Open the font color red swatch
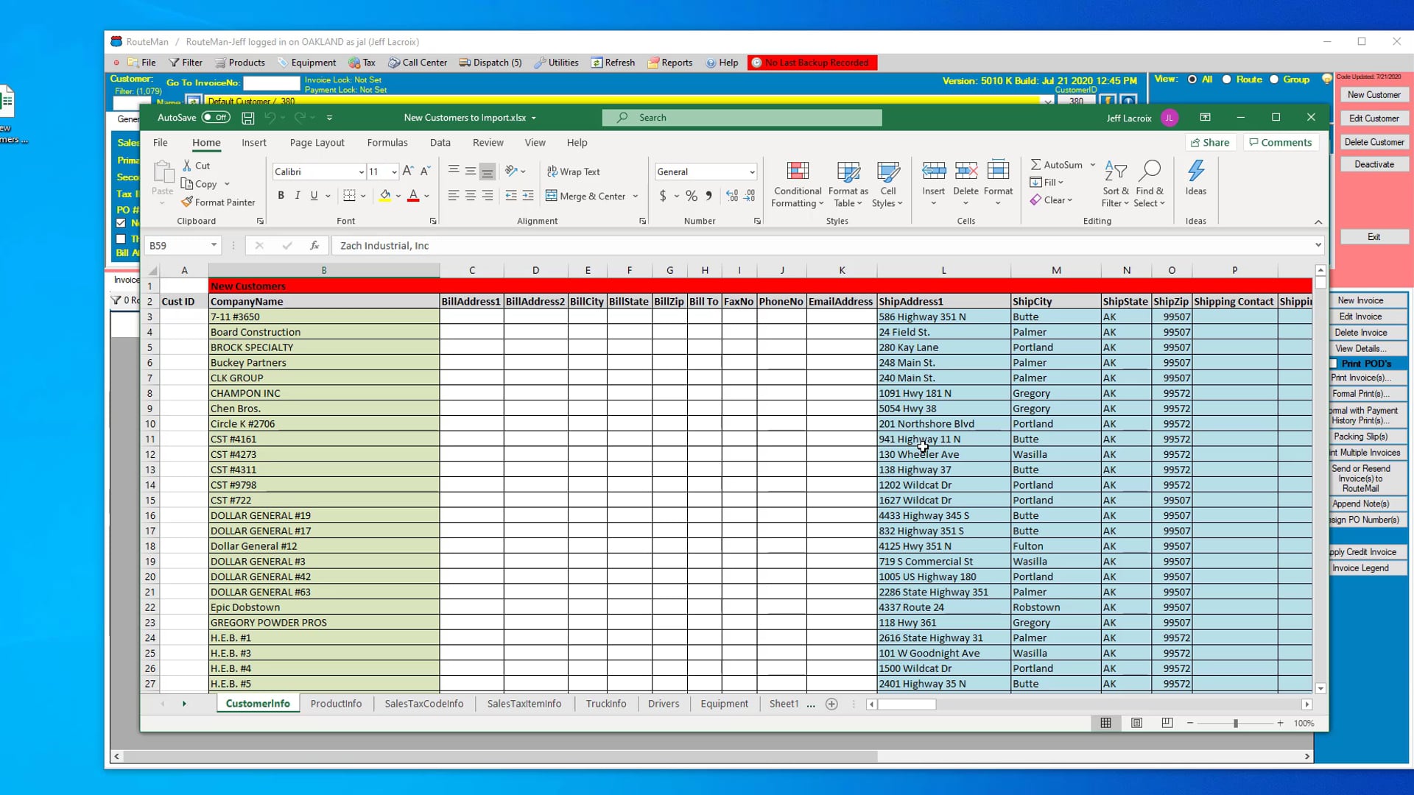The height and width of the screenshot is (795, 1414). coord(413,196)
